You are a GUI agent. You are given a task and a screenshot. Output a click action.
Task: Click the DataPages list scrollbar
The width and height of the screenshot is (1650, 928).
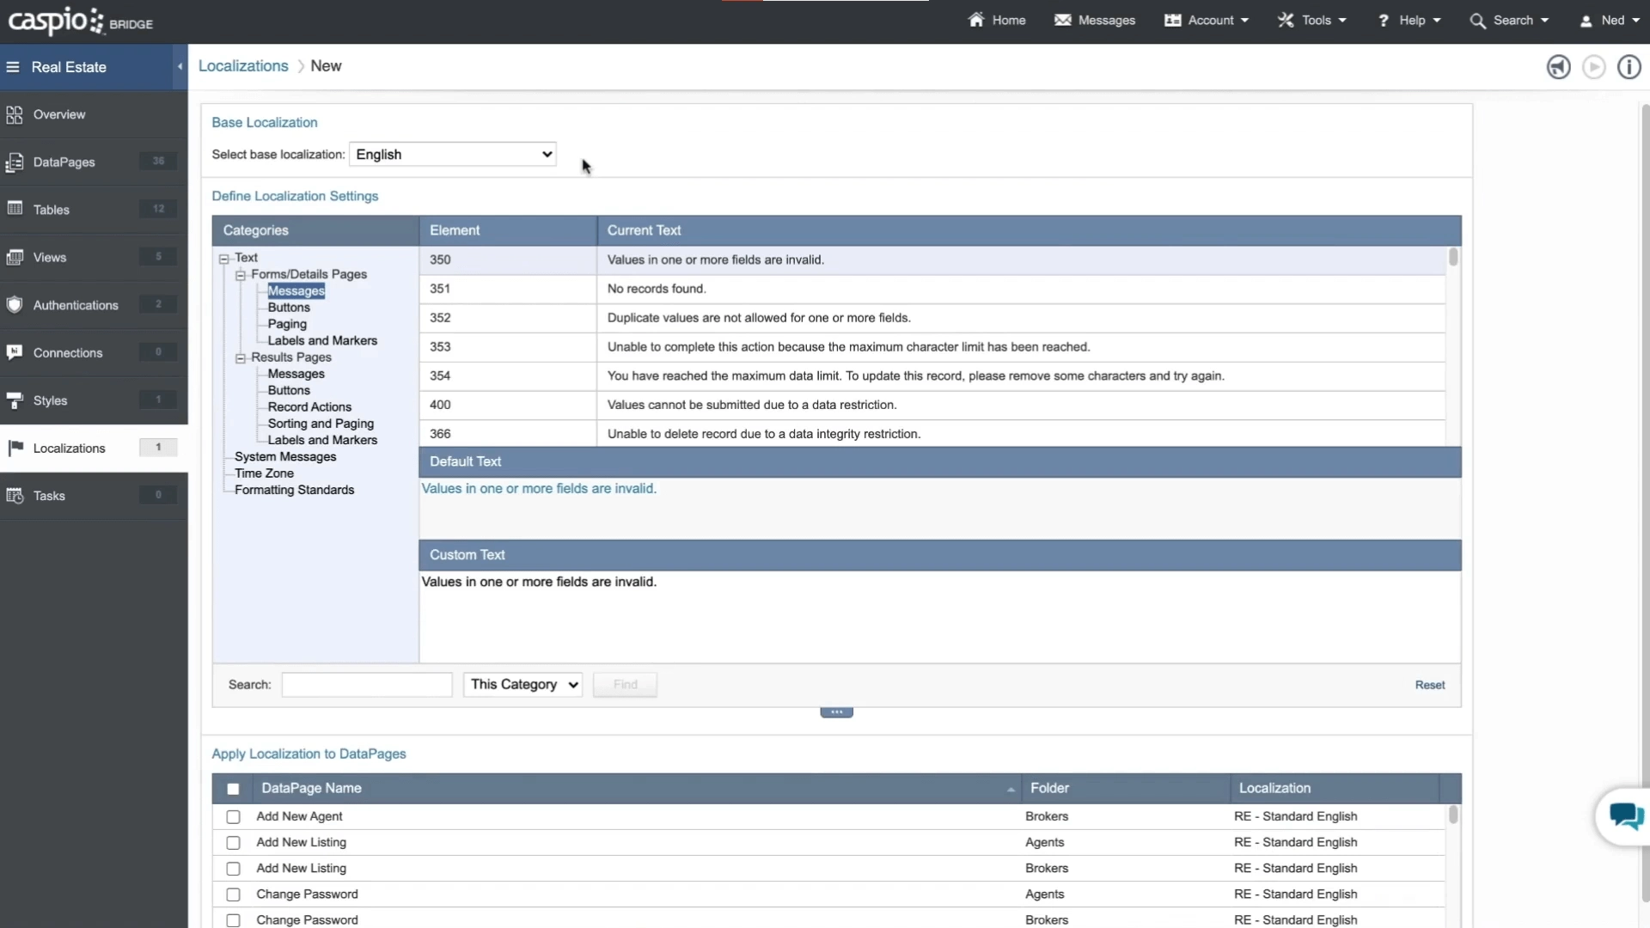tap(1453, 814)
